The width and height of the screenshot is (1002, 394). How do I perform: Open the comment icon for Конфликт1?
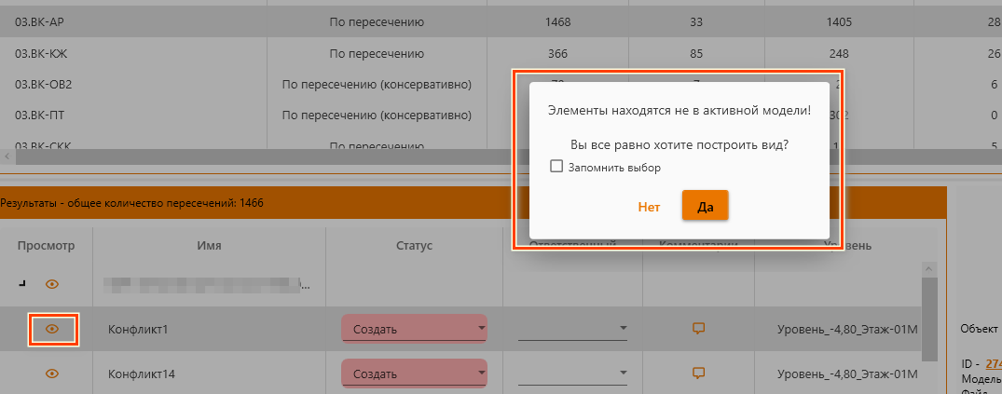pyautogui.click(x=697, y=329)
